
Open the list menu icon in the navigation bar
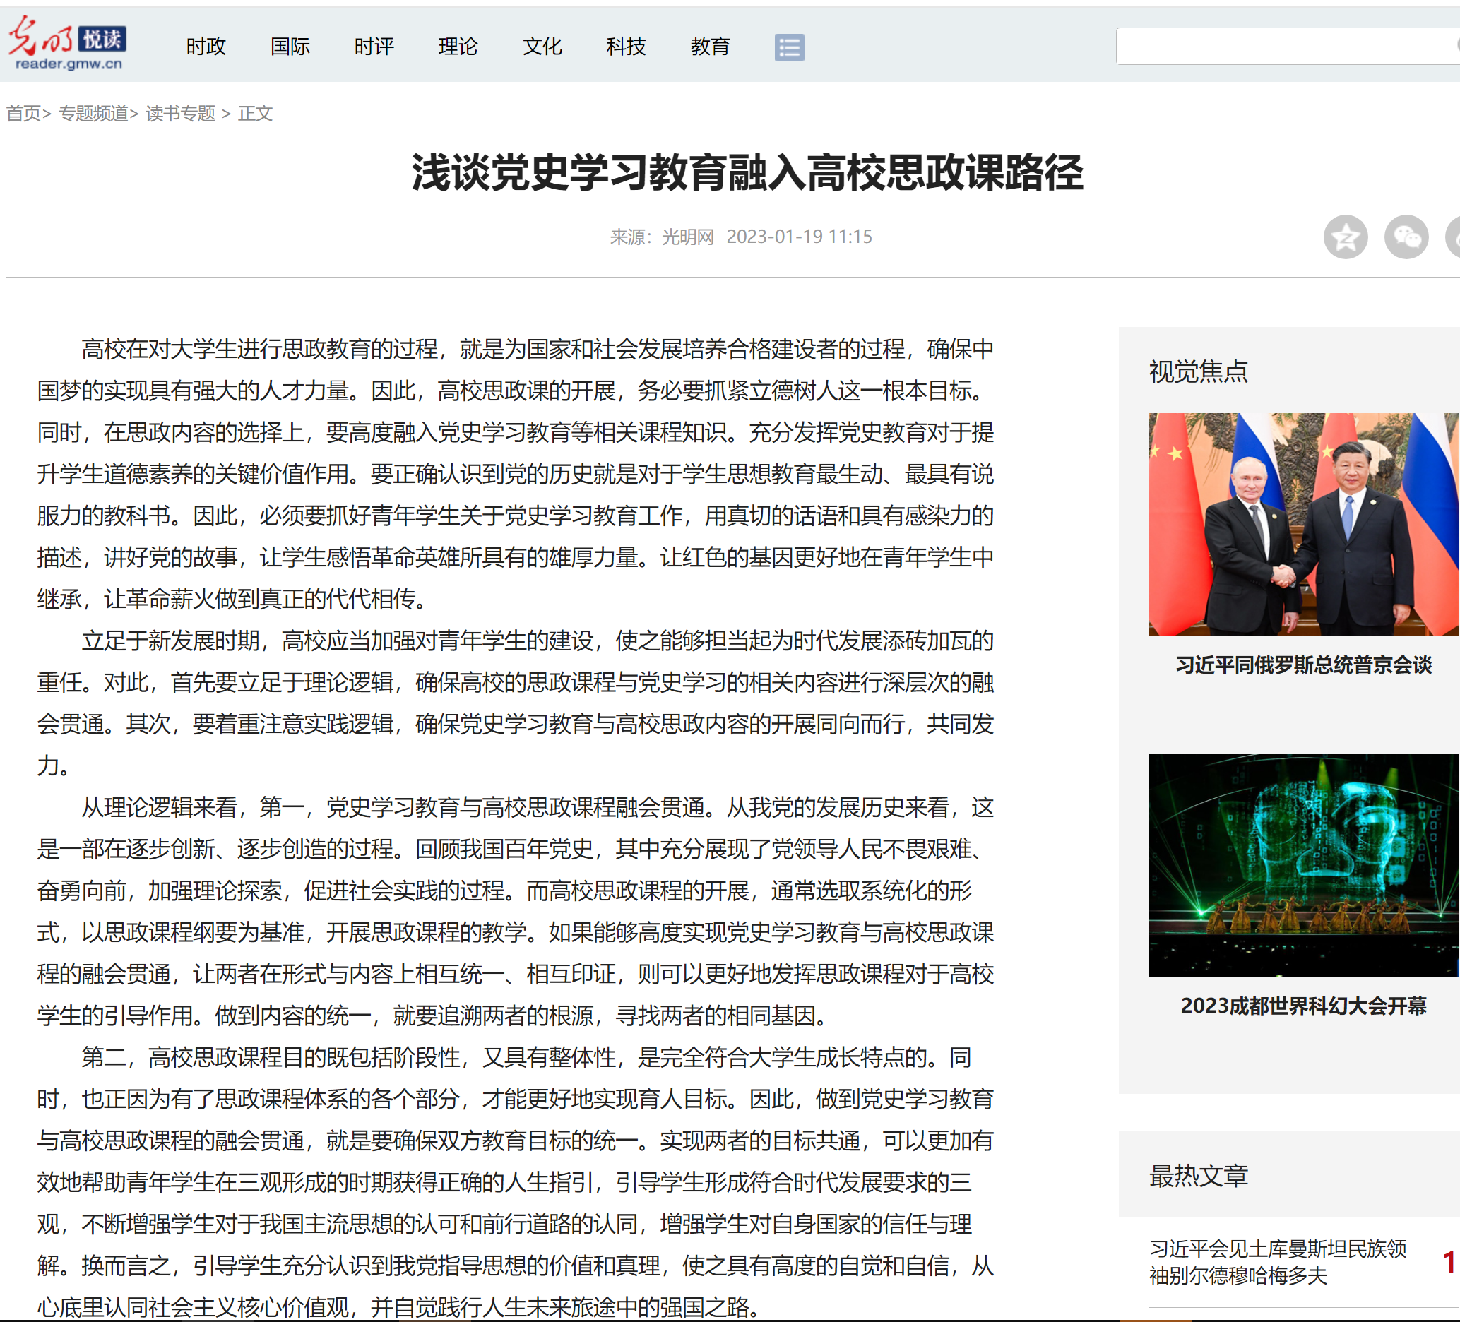[x=790, y=47]
